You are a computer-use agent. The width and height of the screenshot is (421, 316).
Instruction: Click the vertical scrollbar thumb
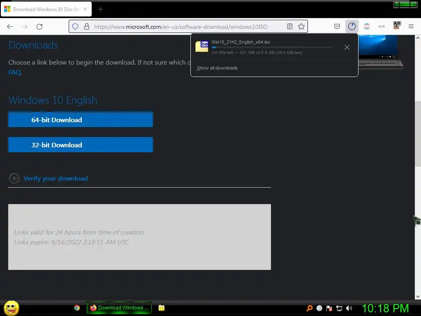[x=418, y=134]
